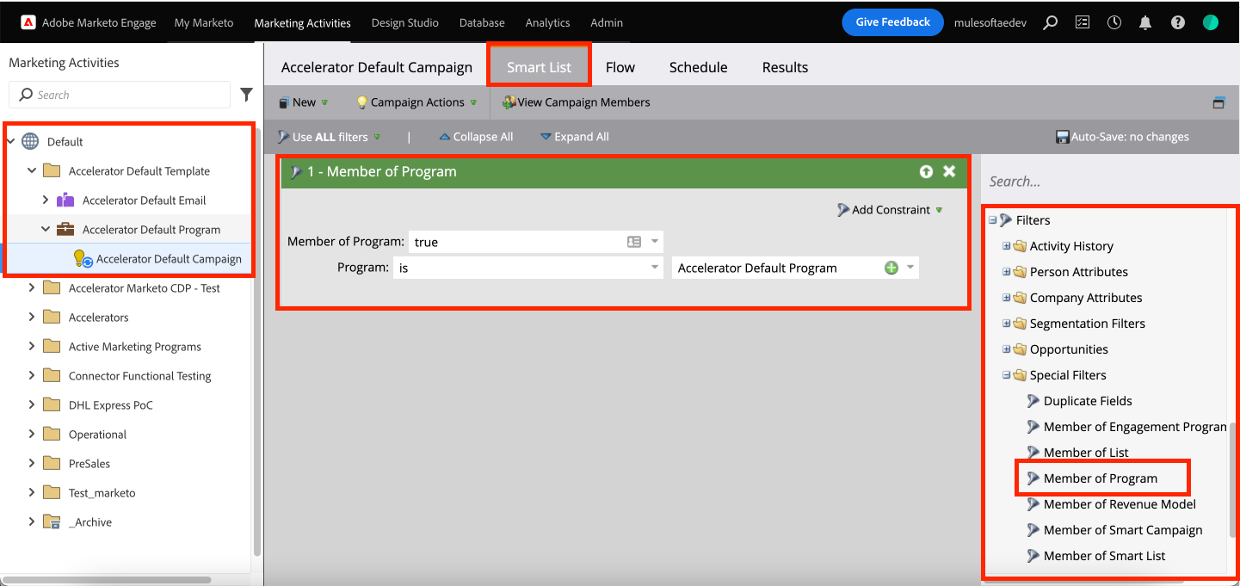
Task: Collapse the Default workspace tree node
Action: [x=11, y=141]
